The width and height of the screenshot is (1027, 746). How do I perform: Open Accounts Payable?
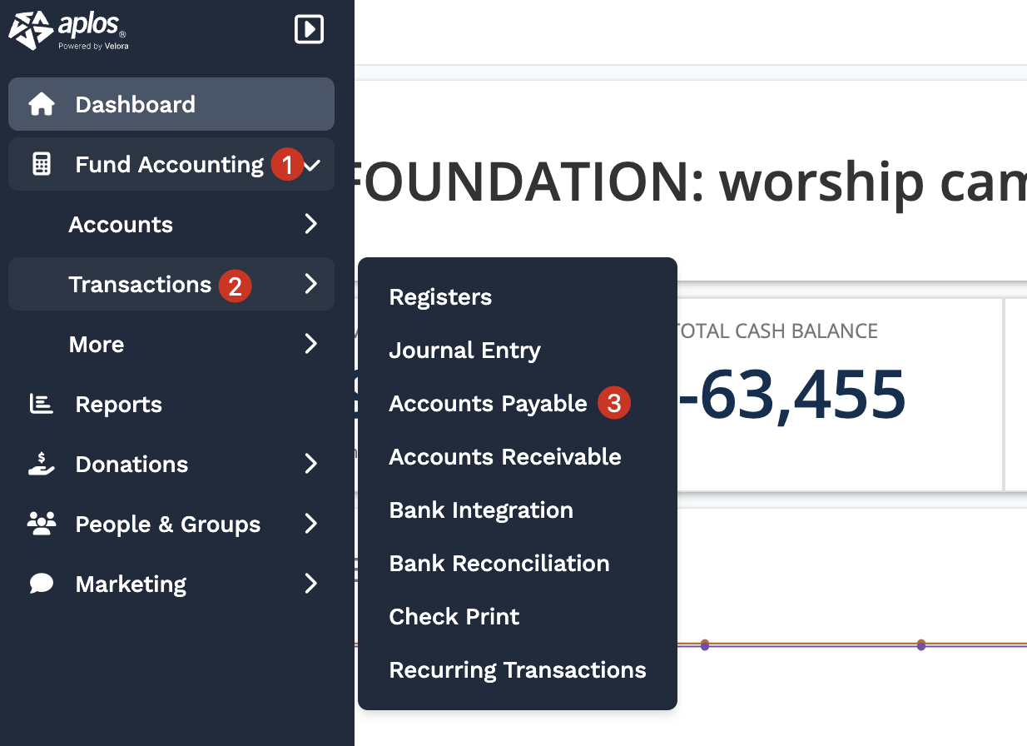488,404
